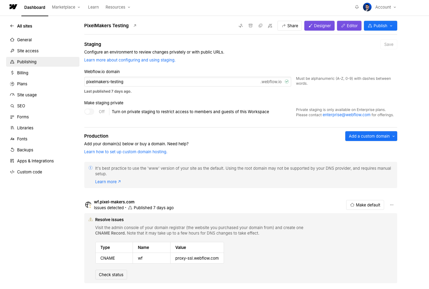The width and height of the screenshot is (429, 289).
Task: Click the Save button in Staging
Action: coord(389,44)
